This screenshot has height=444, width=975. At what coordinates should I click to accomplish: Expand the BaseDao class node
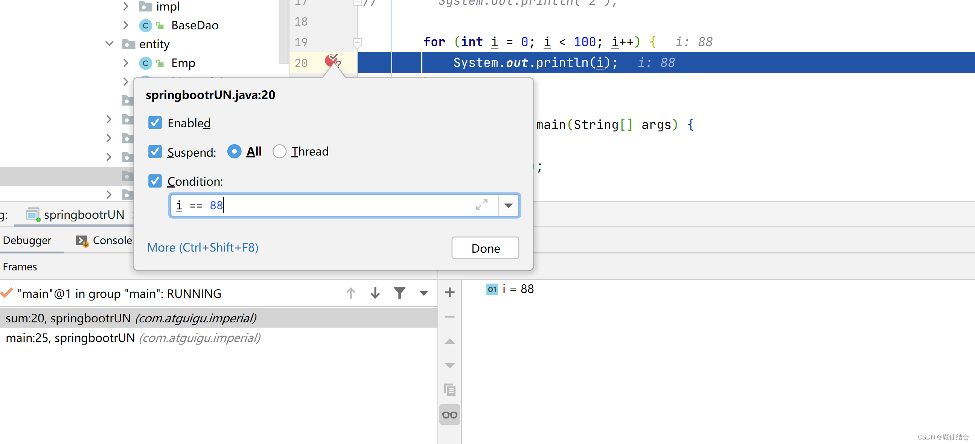[126, 25]
